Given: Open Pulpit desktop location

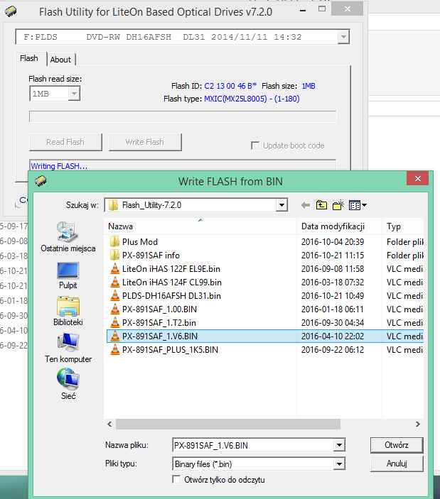Looking at the screenshot, I should click(68, 275).
